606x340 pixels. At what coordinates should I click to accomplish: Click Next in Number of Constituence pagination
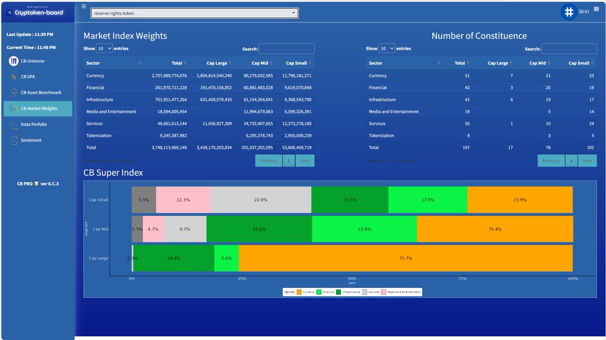click(587, 161)
